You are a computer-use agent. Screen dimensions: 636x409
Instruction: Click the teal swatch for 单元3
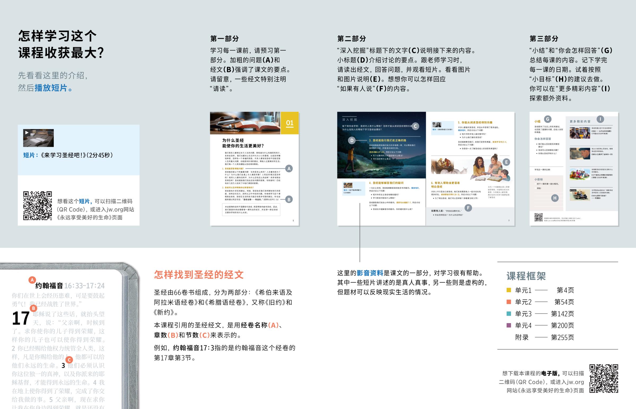(509, 314)
